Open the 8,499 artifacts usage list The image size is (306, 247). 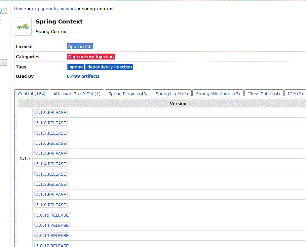(83, 76)
